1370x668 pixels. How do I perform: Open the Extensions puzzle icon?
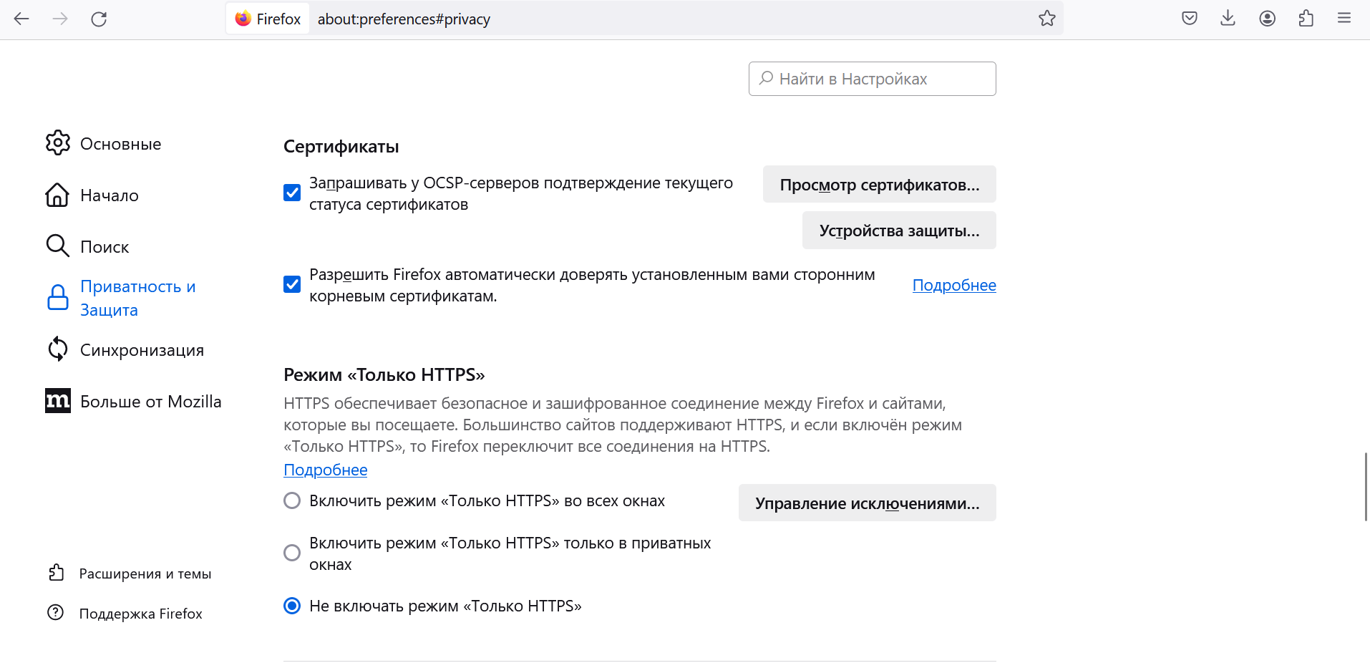[x=1306, y=19]
